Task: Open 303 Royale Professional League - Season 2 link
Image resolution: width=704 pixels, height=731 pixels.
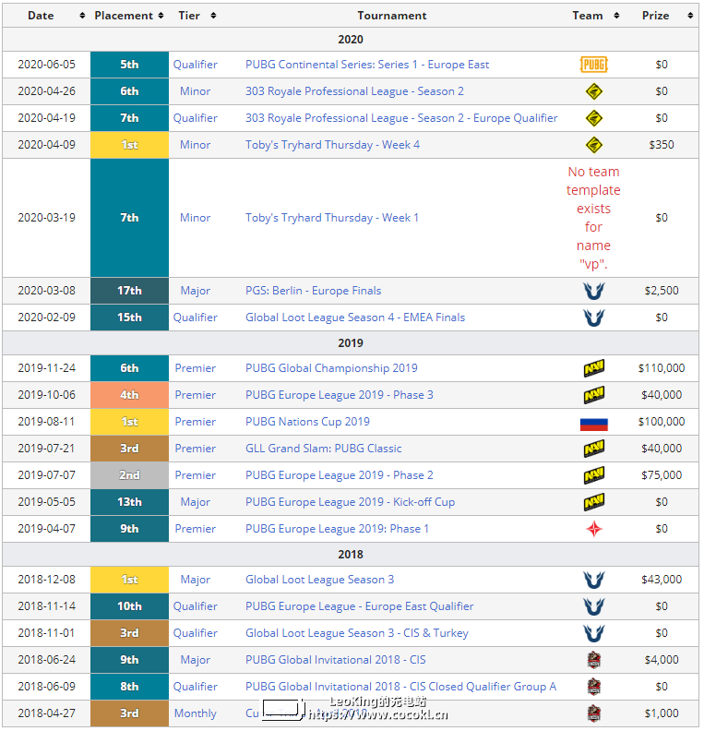Action: pyautogui.click(x=354, y=91)
